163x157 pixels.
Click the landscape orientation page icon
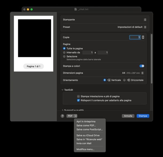pos(129,80)
